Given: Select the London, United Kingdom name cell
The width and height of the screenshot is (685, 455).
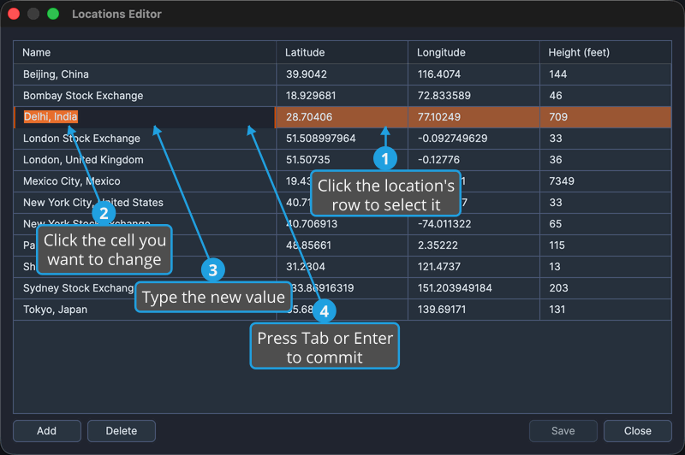Looking at the screenshot, I should click(145, 160).
